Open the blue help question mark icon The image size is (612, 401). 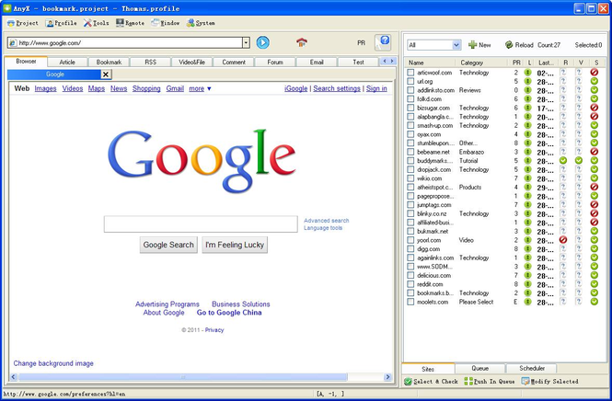click(x=384, y=42)
